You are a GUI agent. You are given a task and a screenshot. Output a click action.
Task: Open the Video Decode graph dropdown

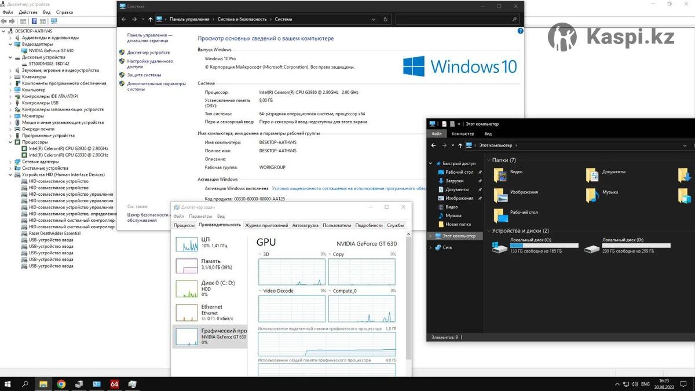click(x=261, y=291)
